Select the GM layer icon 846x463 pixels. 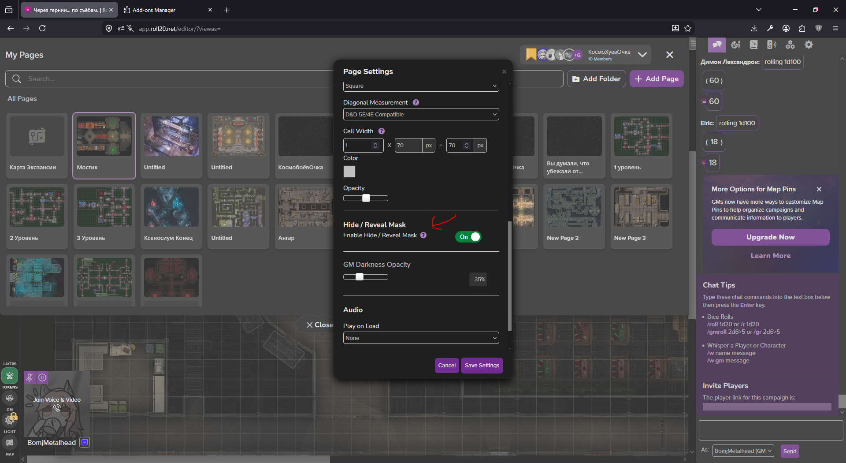click(x=9, y=398)
